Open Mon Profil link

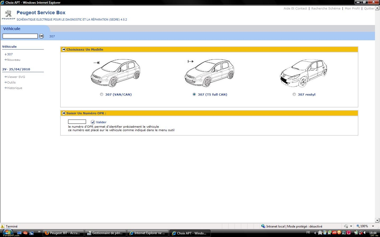tap(352, 8)
